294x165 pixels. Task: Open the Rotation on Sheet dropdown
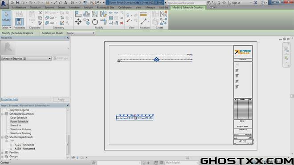tap(81, 33)
